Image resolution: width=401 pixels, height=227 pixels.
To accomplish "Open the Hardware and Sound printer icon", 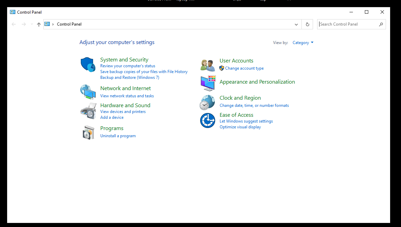I will click(x=88, y=111).
